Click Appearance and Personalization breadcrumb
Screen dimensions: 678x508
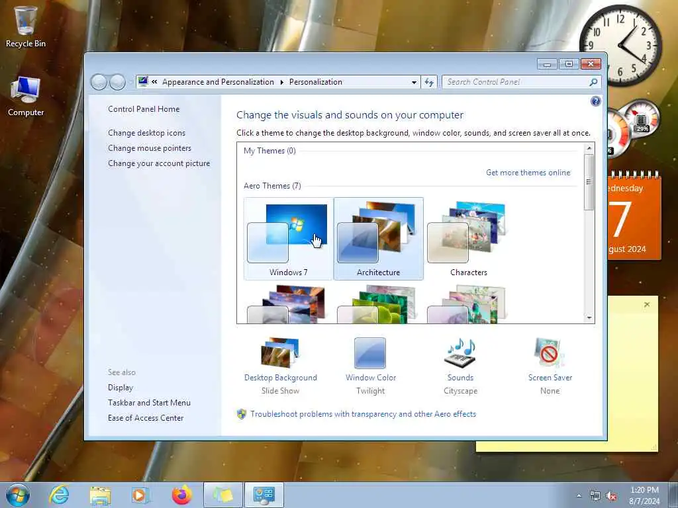(x=218, y=81)
